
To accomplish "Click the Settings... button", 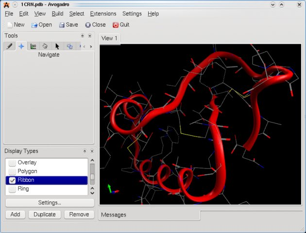I will [50, 203].
